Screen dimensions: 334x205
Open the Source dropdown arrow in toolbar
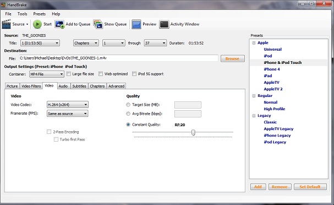tap(27, 24)
